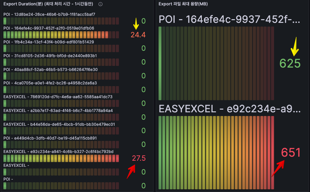Viewport: 310px width, 192px height.
Task: Select label POI - 1fb4c34a-13cf-43f4-b09d-edf801b51429
Action: [49, 42]
